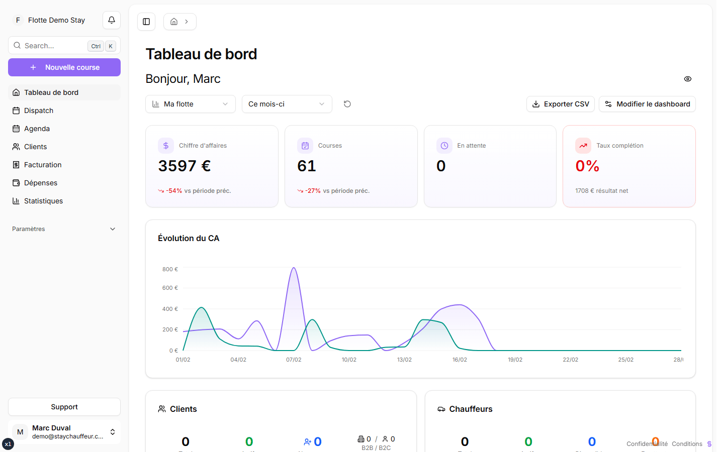Click the Courses calendar icon
Screen dimensions: 724x452
(x=305, y=146)
